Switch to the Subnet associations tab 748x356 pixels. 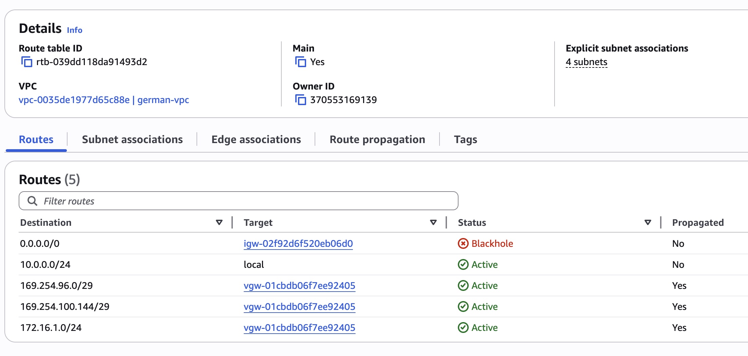(x=132, y=139)
